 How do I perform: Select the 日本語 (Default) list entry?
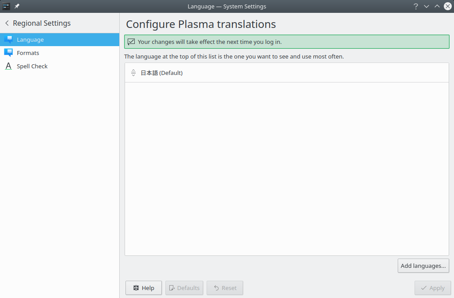[x=161, y=73]
